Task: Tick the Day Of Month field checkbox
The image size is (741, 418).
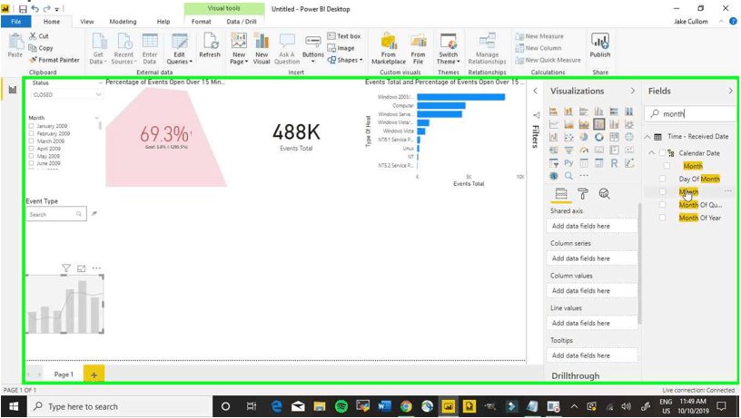Action: click(x=663, y=179)
